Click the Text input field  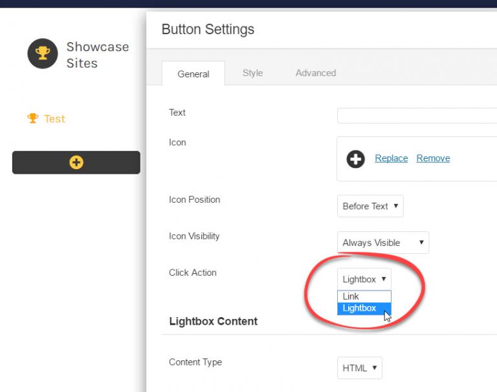click(x=416, y=116)
